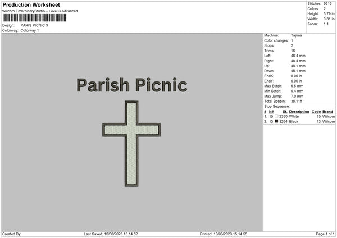Click the Zoom value 1:1
This screenshot has height=238, width=337.
click(326, 24)
